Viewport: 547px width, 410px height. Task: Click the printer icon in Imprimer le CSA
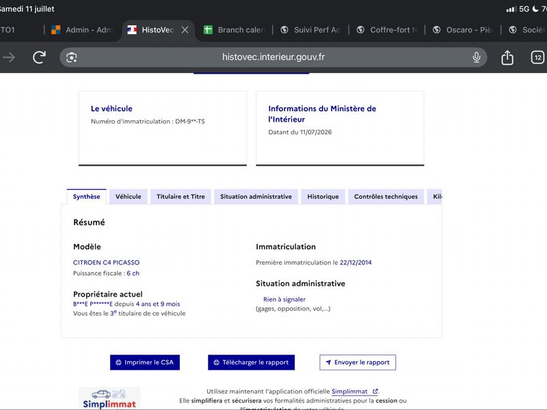[118, 363]
